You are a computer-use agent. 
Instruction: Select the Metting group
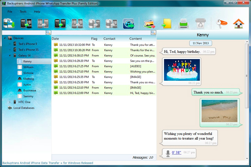click(x=29, y=79)
